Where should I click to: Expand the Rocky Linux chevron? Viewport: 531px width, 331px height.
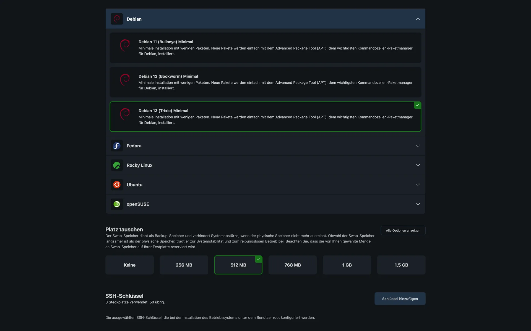pos(418,165)
